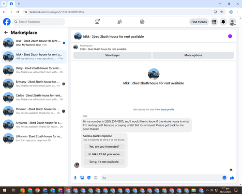Open File Explorer on the taskbar

coord(194,190)
